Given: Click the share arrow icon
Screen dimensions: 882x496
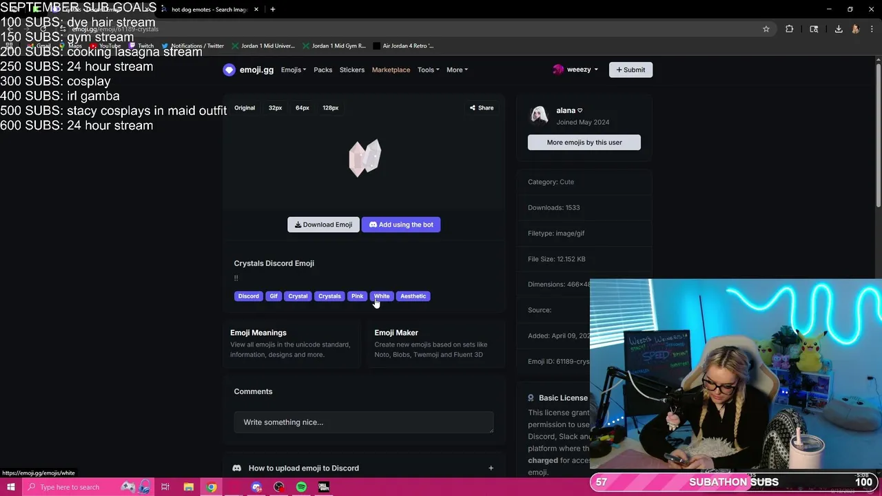Looking at the screenshot, I should click(x=473, y=108).
